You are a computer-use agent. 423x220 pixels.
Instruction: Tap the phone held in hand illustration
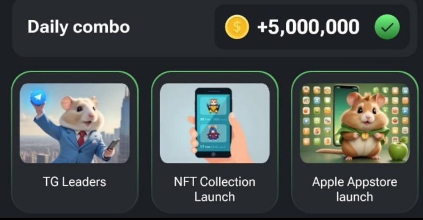213,123
